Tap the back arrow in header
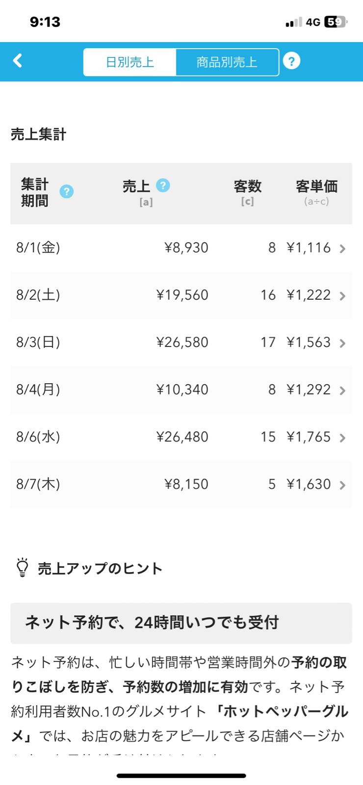 click(18, 61)
